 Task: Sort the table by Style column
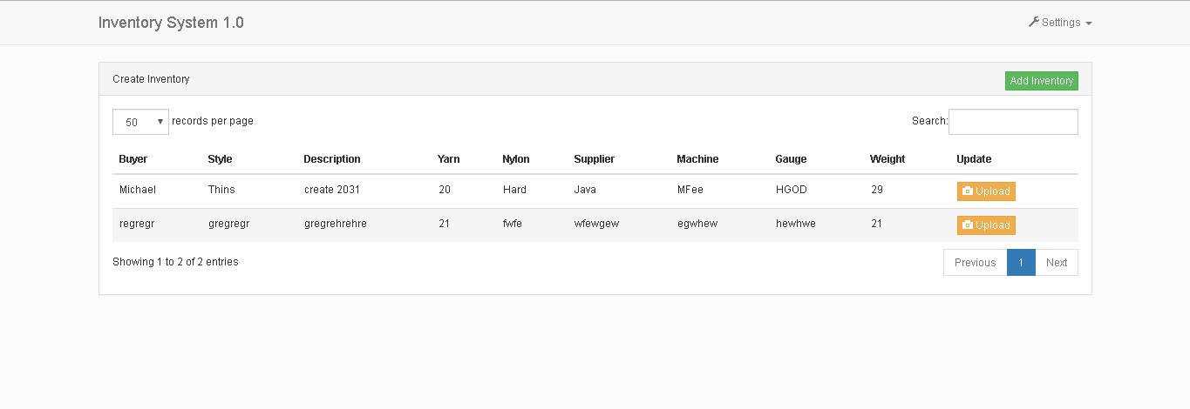click(220, 159)
